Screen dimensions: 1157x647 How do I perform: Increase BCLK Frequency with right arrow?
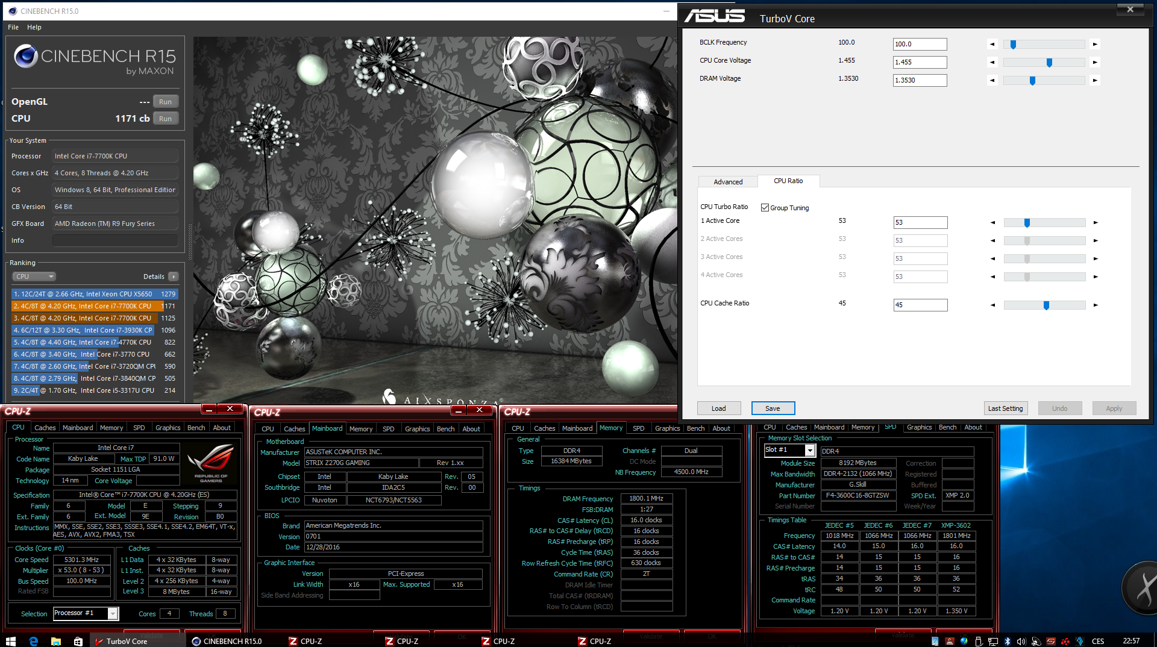(x=1095, y=44)
